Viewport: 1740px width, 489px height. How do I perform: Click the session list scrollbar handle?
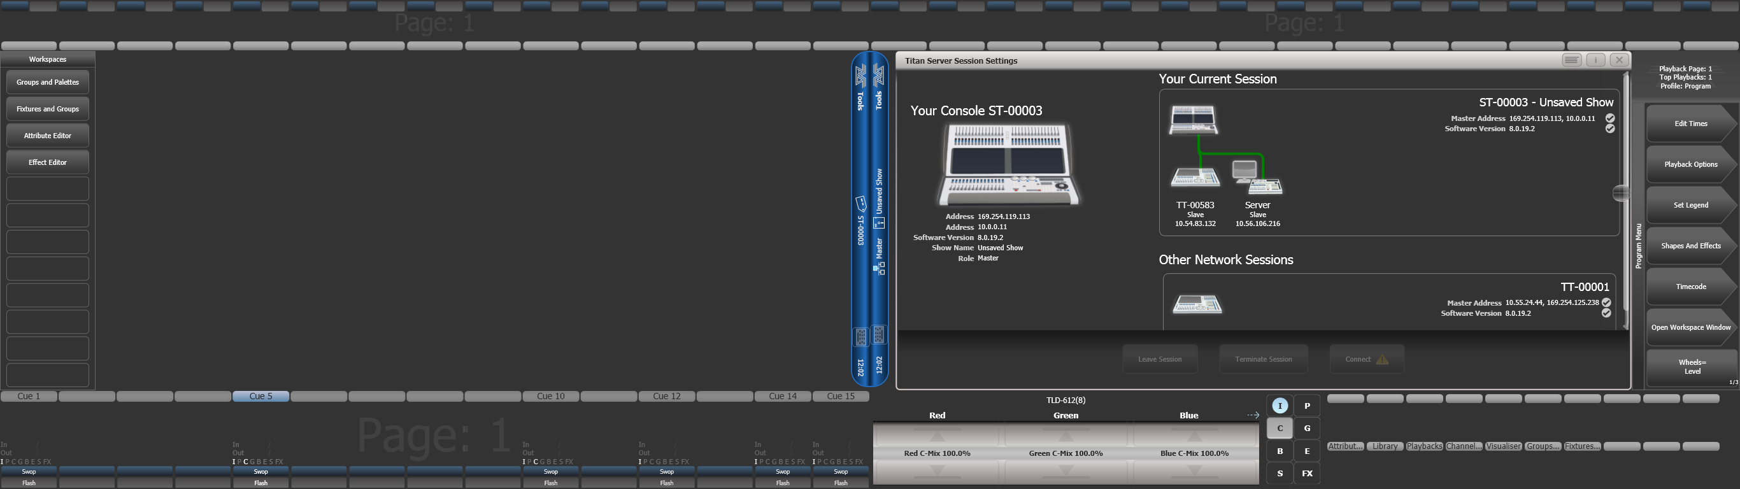pos(1620,193)
